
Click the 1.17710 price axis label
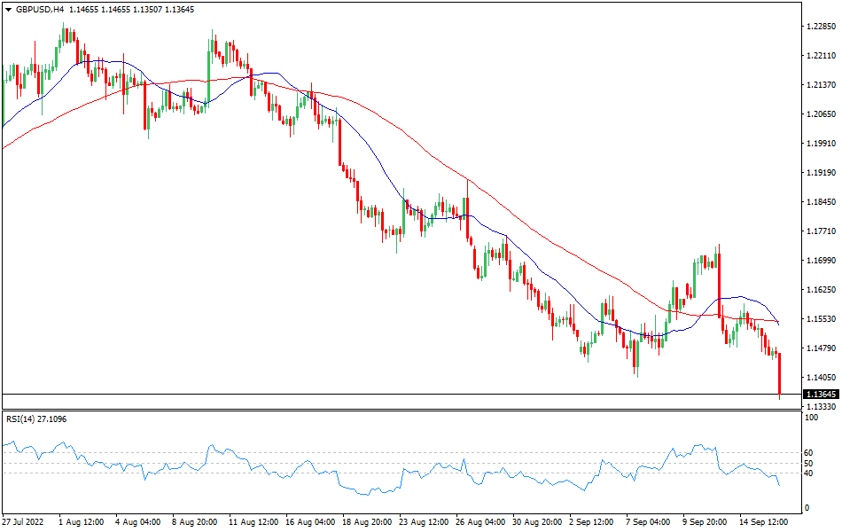coord(822,231)
